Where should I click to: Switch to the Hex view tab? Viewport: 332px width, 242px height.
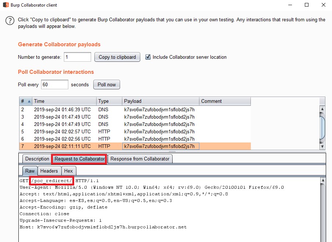point(68,171)
